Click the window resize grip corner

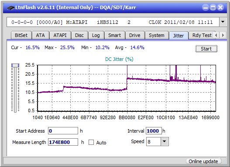click(224, 161)
